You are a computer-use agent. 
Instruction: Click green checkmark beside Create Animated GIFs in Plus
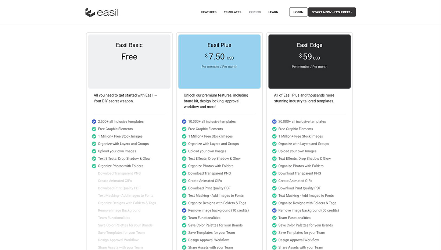point(184,181)
